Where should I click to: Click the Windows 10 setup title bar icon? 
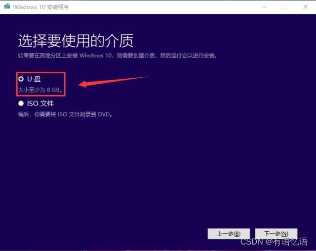point(7,6)
